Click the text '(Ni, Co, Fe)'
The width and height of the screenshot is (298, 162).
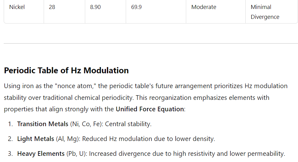click(87, 124)
